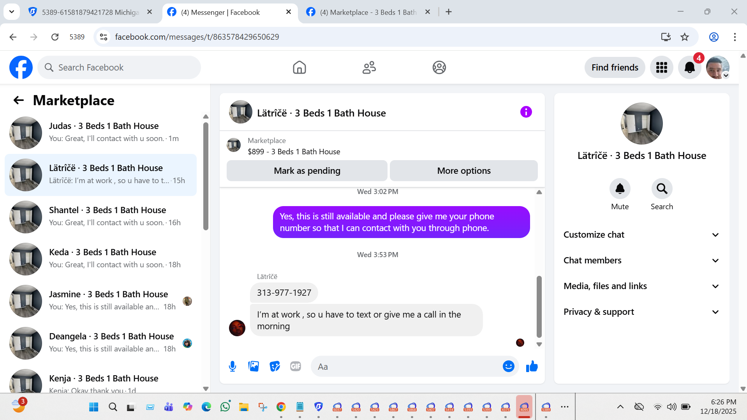Mute this conversation with the bell icon

tap(620, 189)
